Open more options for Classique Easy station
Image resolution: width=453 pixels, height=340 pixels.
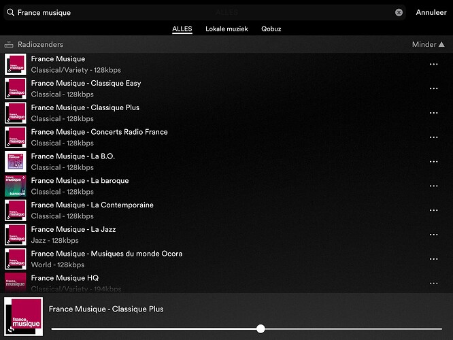(x=433, y=88)
